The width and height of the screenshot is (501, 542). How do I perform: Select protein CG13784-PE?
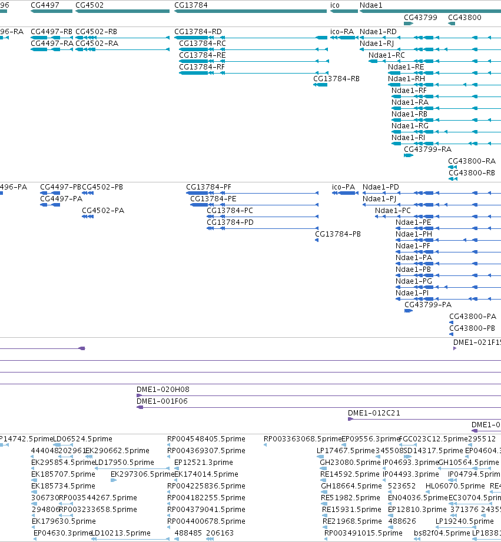(254, 205)
